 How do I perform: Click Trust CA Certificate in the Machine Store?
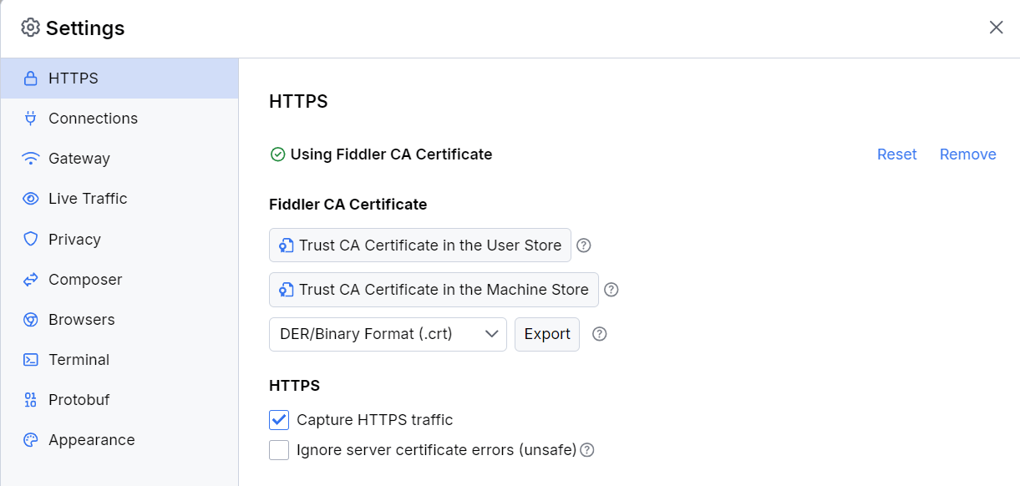pos(434,290)
